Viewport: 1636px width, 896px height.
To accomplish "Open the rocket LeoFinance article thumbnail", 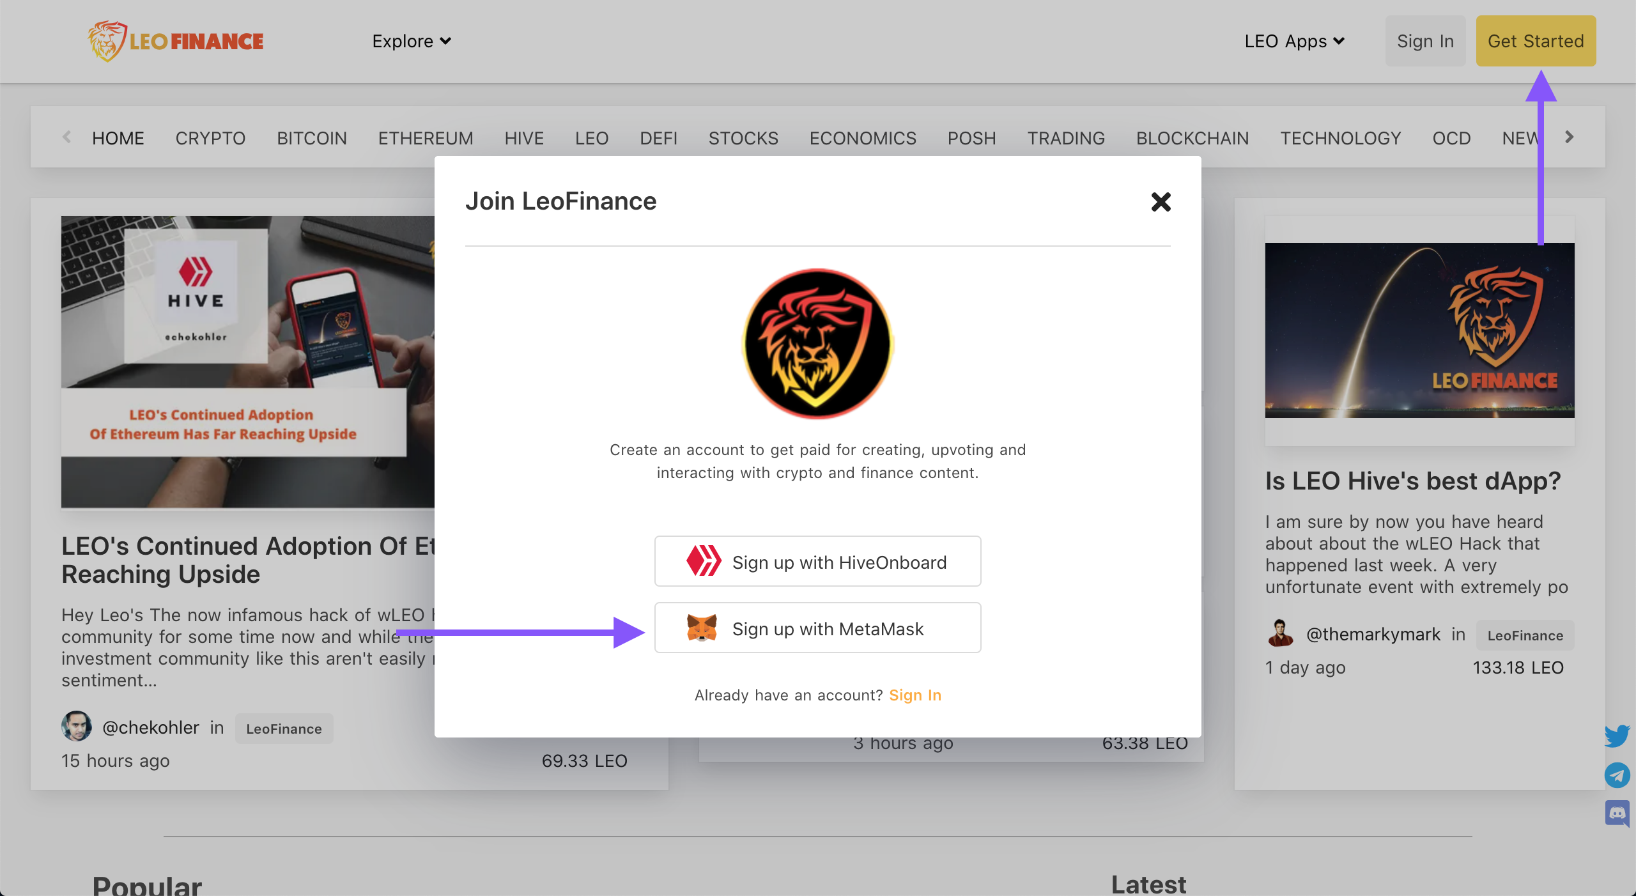I will point(1419,330).
